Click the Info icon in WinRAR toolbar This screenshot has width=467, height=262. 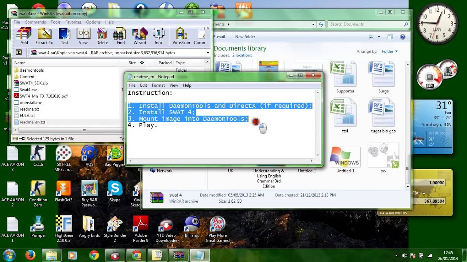tap(158, 36)
